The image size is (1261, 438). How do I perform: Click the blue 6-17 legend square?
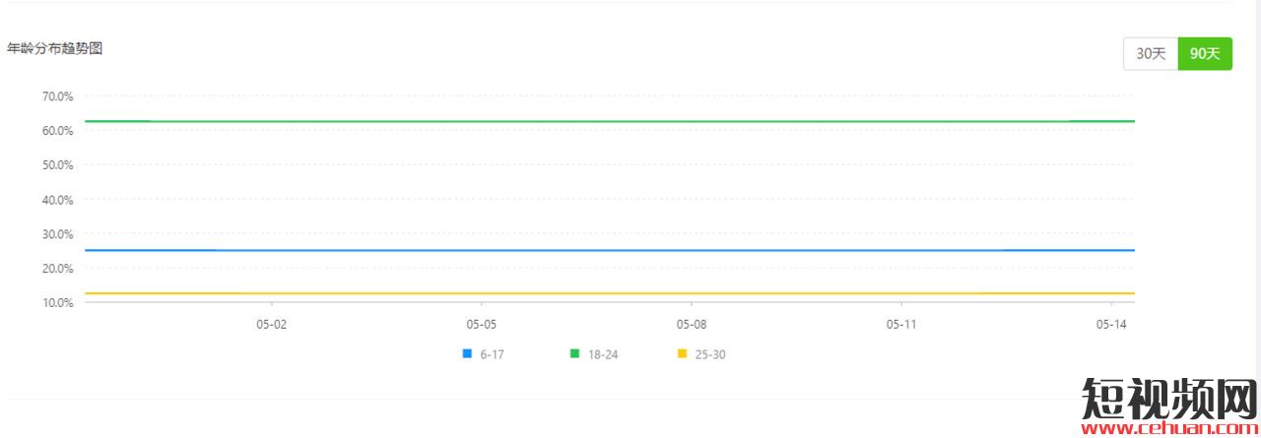pos(467,353)
